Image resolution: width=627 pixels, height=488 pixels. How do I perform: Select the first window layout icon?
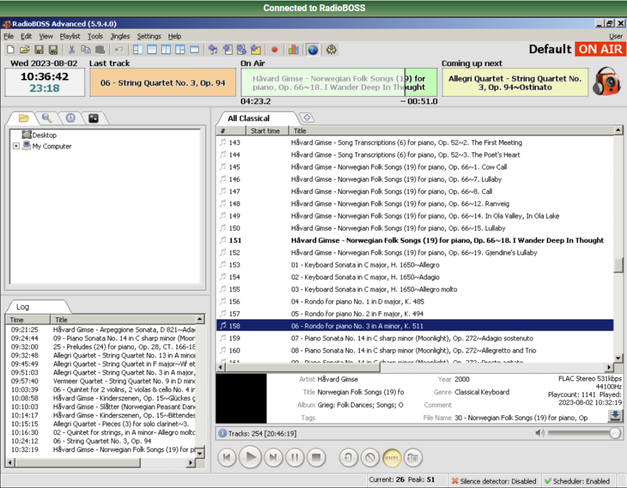(138, 50)
